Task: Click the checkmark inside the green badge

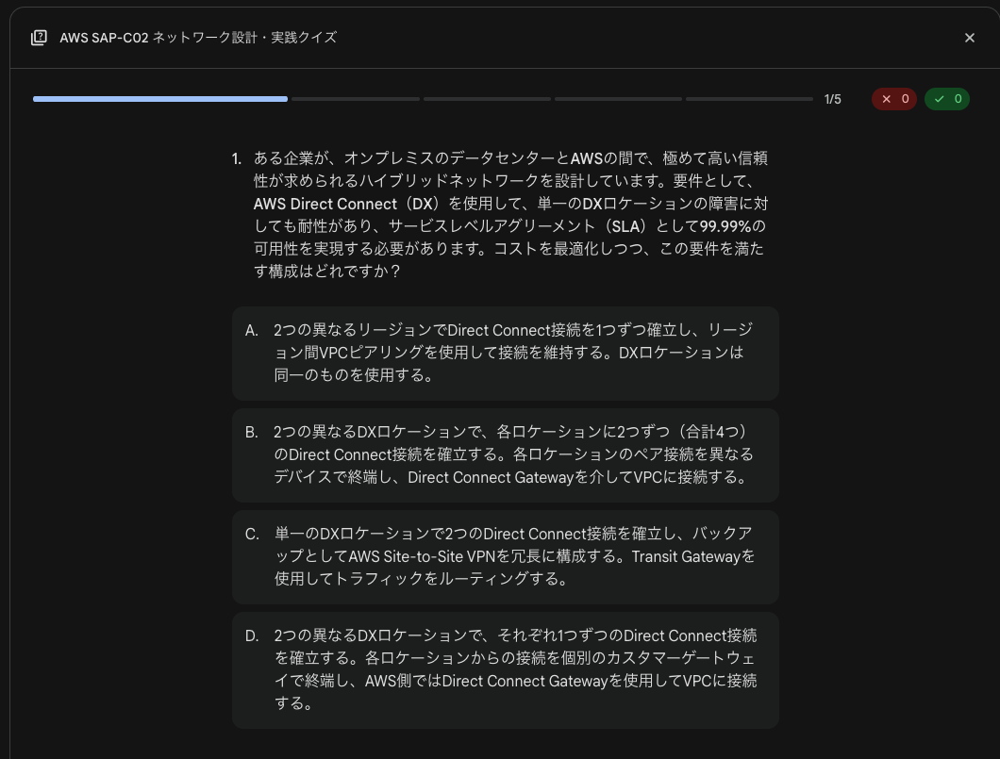Action: point(939,99)
